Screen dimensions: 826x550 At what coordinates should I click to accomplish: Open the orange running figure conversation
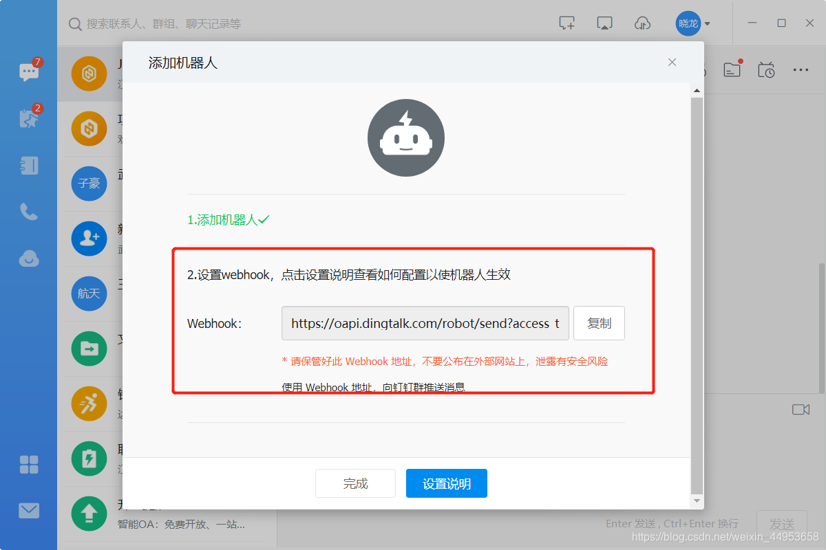click(x=89, y=404)
